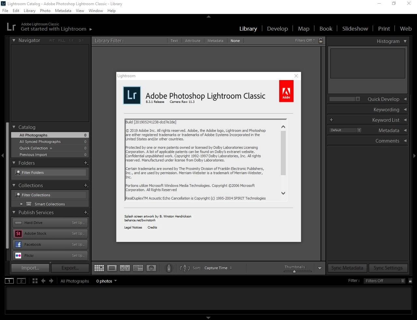Open the Sort Capture Time dropdown

[218, 268]
